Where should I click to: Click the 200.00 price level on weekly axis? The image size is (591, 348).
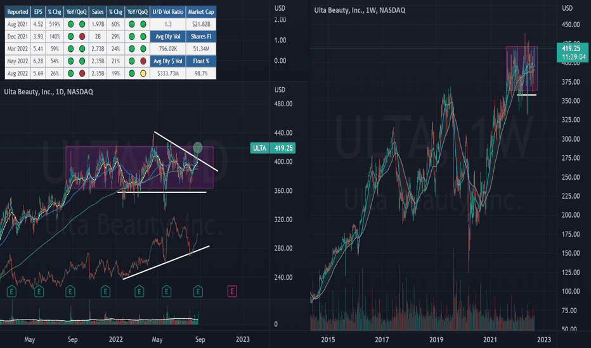tap(571, 215)
